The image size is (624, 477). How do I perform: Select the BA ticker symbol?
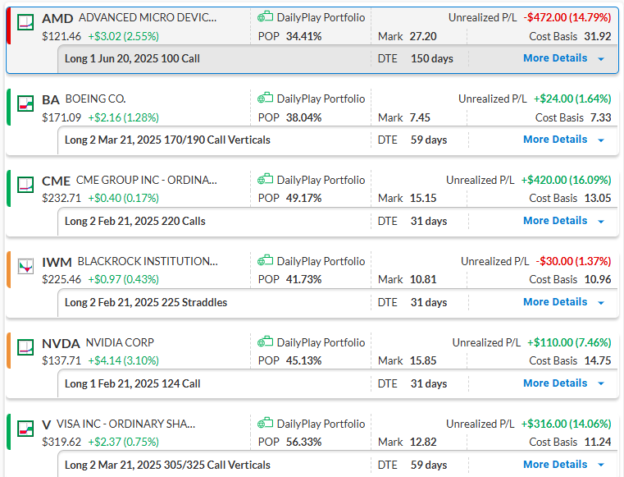[51, 99]
